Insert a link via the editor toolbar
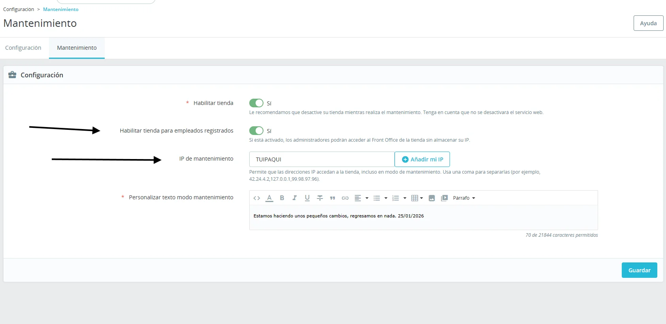This screenshot has width=666, height=324. coord(345,198)
